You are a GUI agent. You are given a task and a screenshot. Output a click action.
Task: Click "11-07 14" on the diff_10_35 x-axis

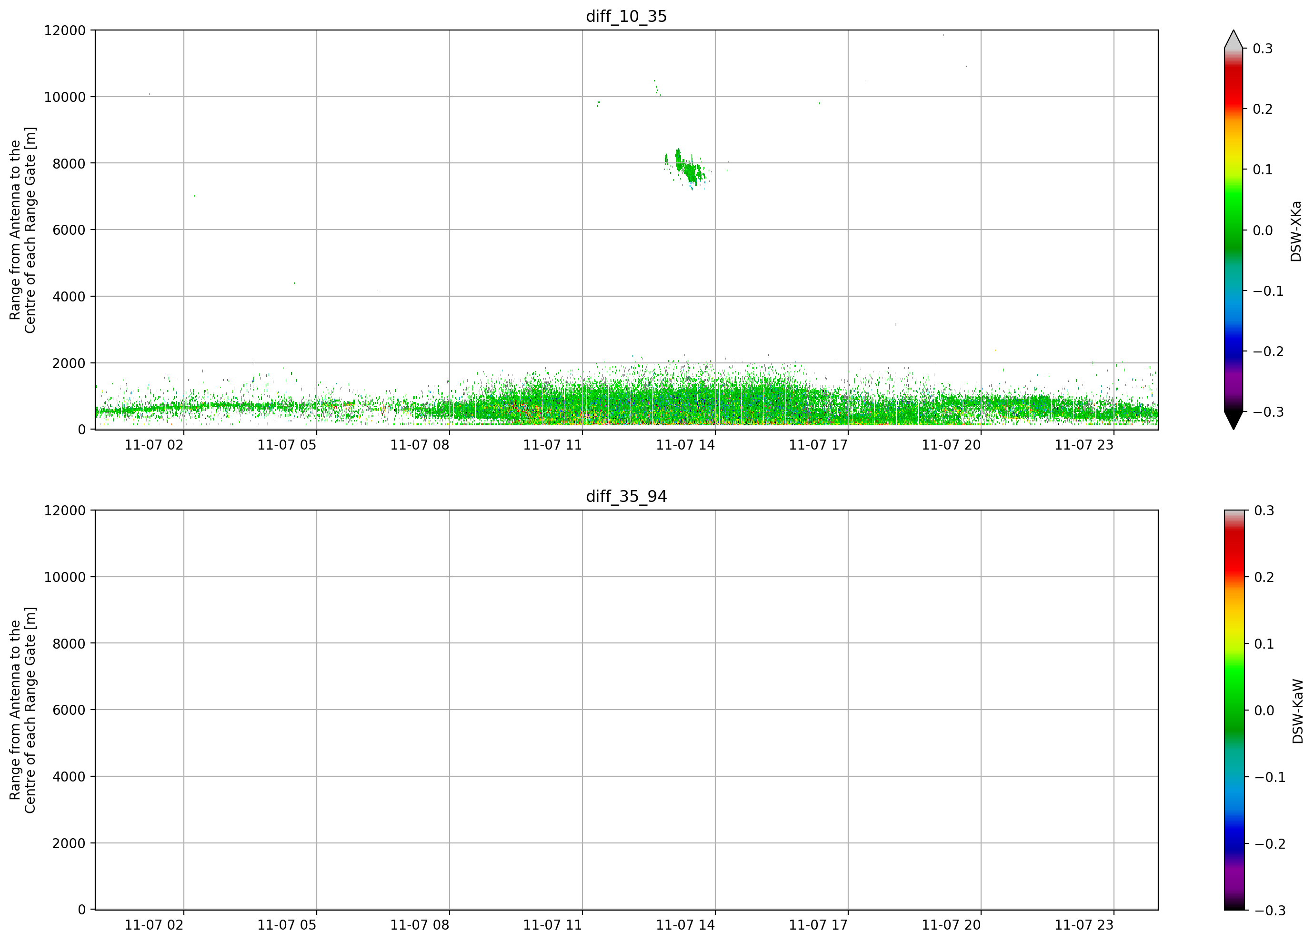tap(685, 445)
